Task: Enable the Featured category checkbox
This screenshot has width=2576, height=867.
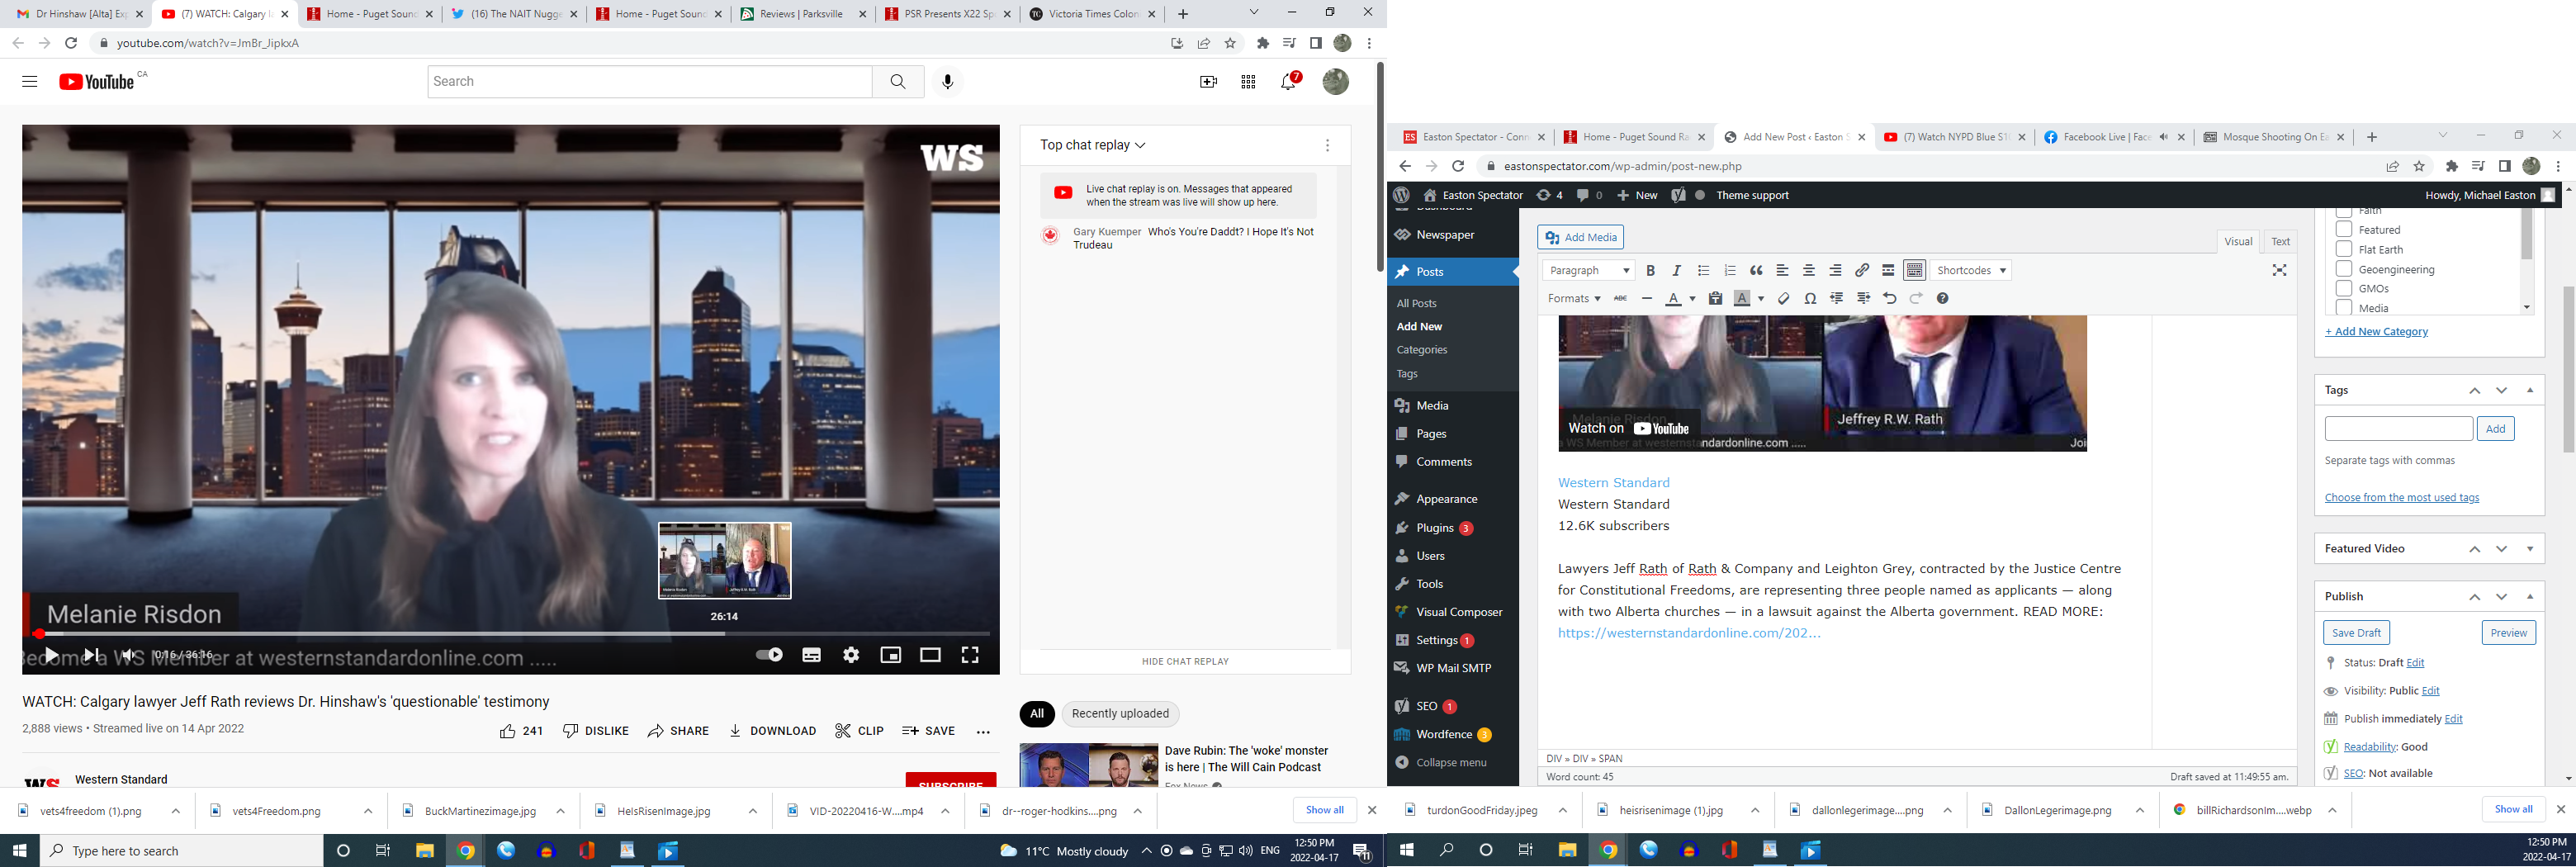Action: (x=2343, y=230)
